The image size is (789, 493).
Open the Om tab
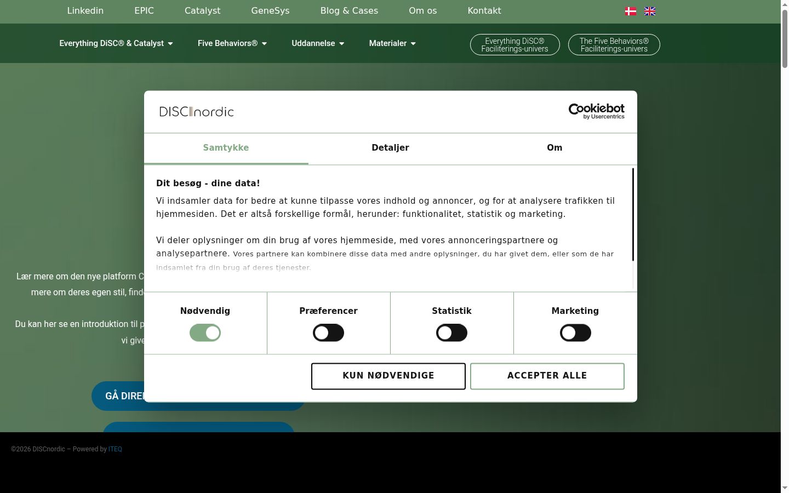click(x=554, y=148)
